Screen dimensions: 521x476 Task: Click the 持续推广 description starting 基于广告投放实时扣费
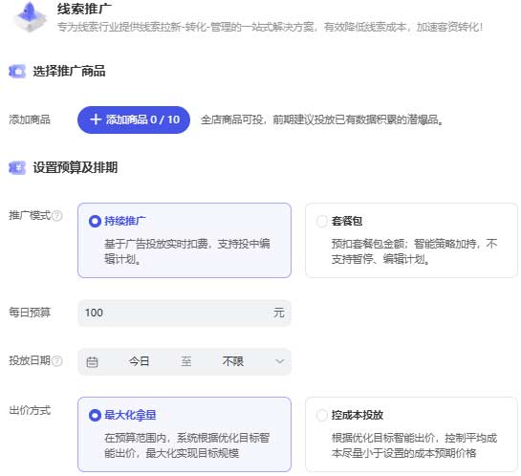(187, 251)
